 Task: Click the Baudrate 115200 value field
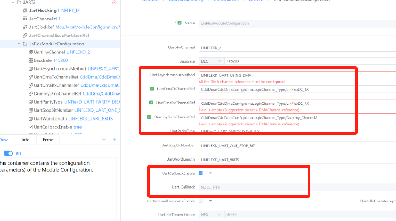[x=310, y=61]
